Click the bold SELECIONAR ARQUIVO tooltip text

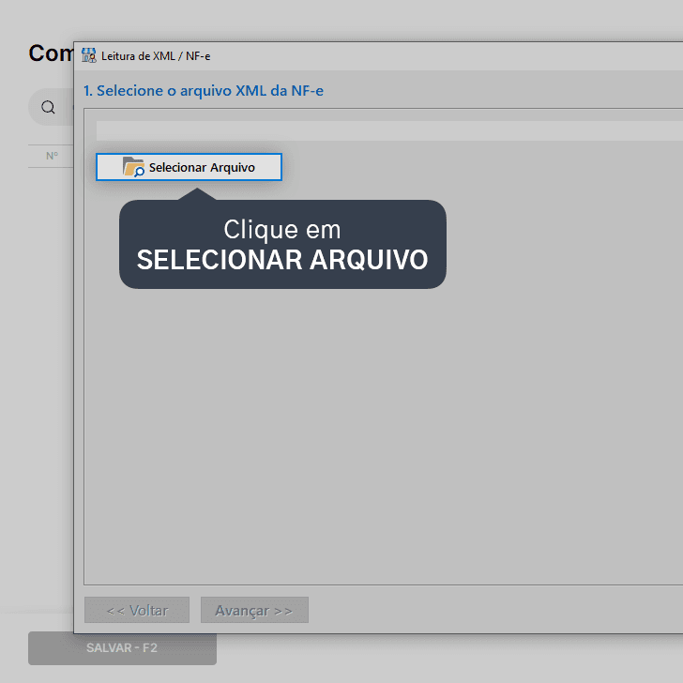(282, 260)
